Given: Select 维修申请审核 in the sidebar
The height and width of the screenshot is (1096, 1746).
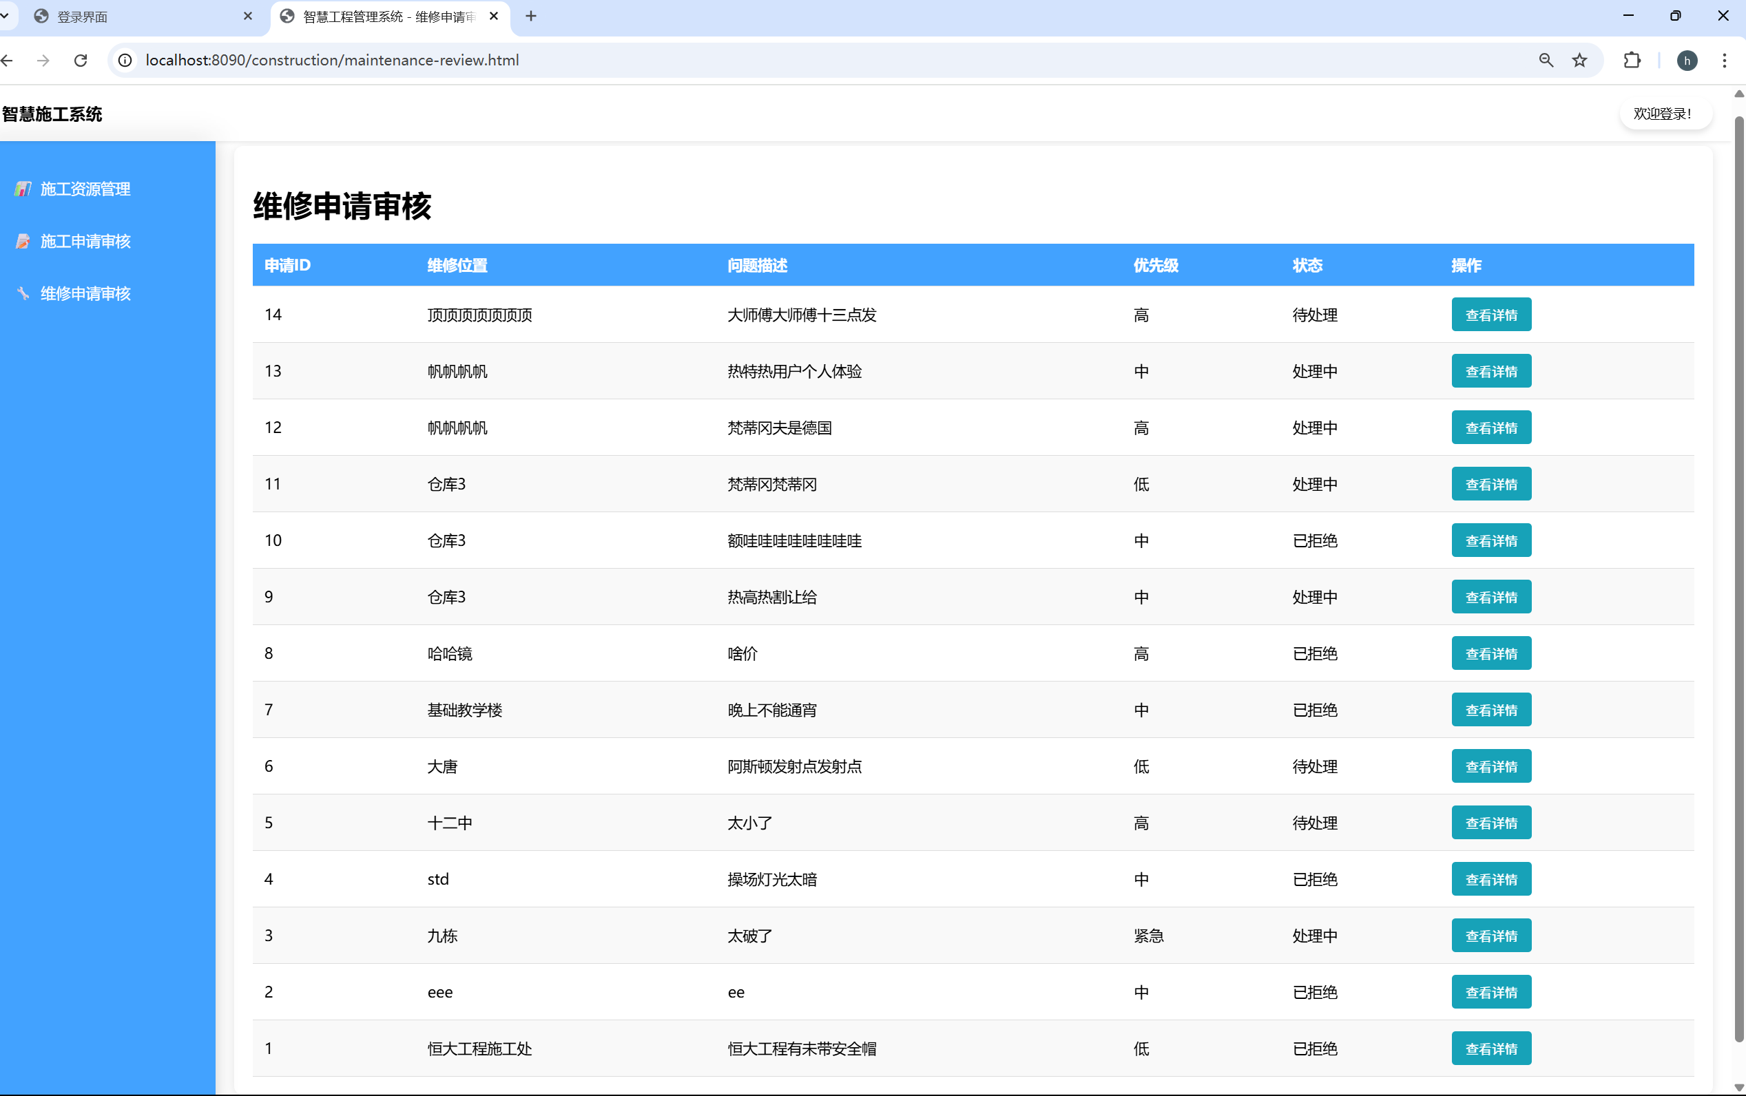Looking at the screenshot, I should (x=85, y=293).
